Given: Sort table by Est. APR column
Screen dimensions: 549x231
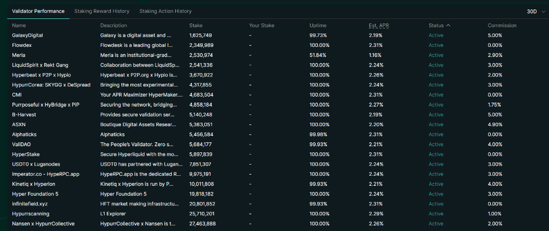Looking at the screenshot, I should click(379, 26).
